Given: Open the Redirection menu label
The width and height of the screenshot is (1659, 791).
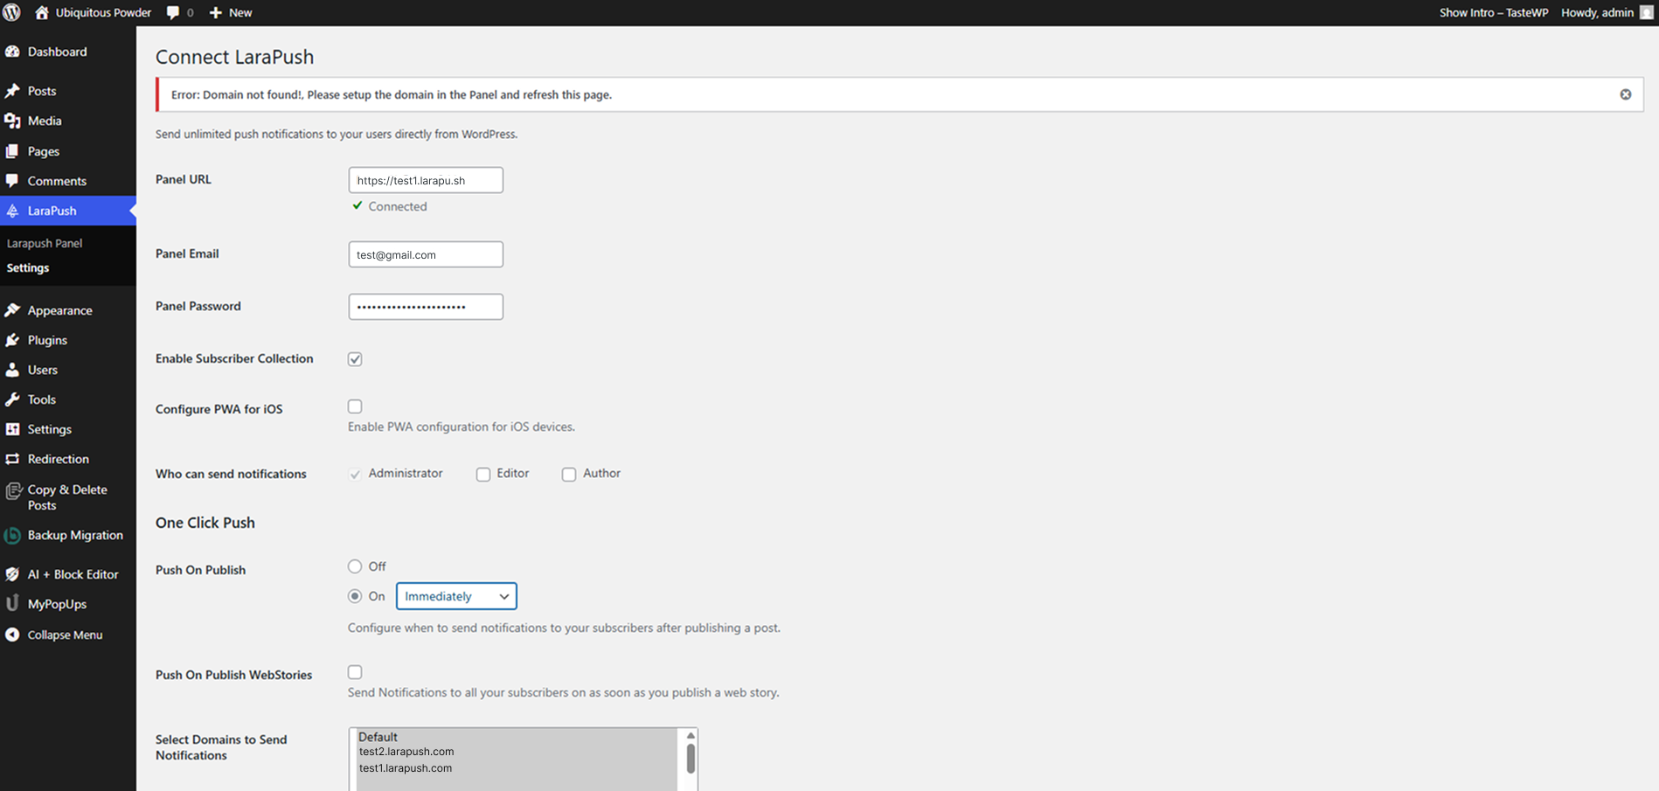Looking at the screenshot, I should (59, 459).
